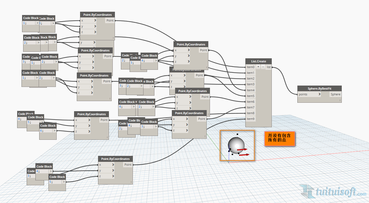The width and height of the screenshot is (369, 203).
Task: Click Point output of bottom-most Point.ByCoordinates node
Action: click(128, 165)
